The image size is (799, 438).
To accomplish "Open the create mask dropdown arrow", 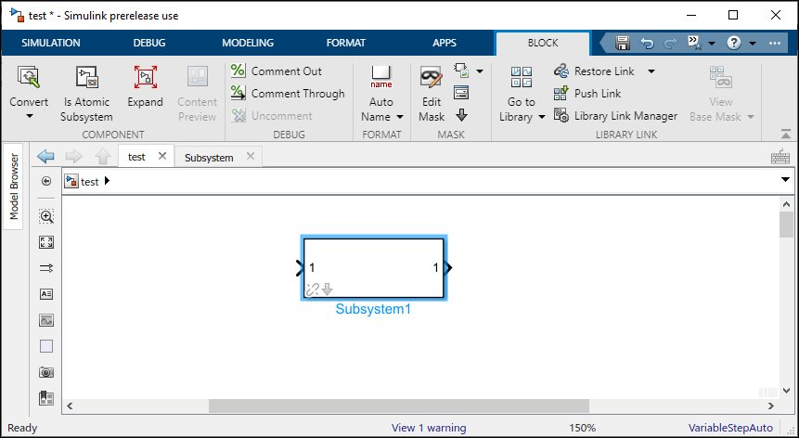I will 480,71.
